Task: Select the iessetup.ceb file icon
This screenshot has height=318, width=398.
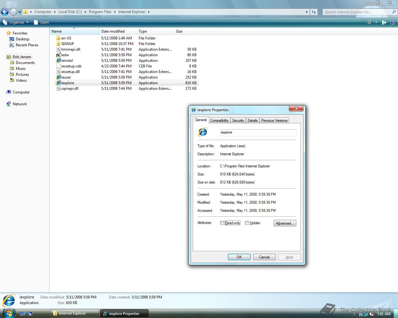Action: pos(58,66)
